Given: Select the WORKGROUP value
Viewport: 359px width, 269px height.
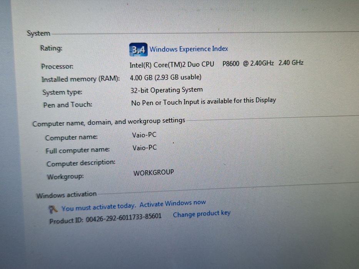Looking at the screenshot, I should 154,173.
